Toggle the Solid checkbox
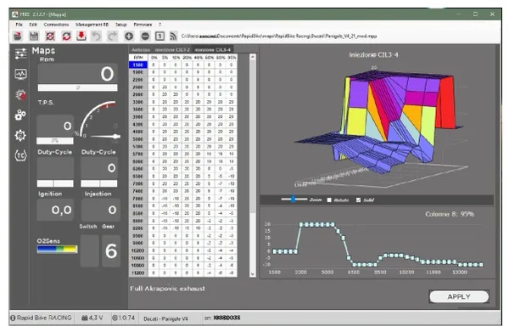This screenshot has width=509, height=332. click(x=358, y=200)
